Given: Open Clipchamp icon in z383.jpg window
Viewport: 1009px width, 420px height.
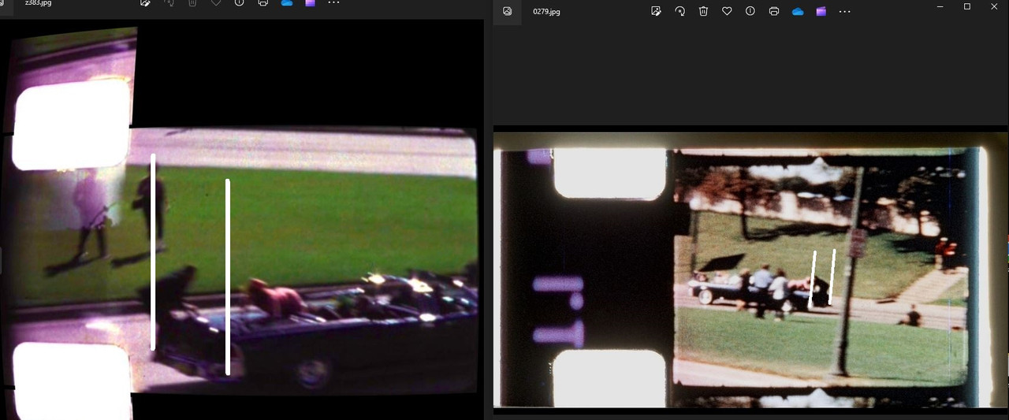Looking at the screenshot, I should 310,3.
